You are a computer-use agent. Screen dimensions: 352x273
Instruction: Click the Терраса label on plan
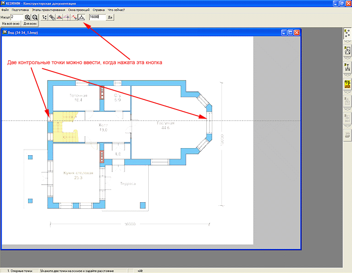[x=128, y=184]
